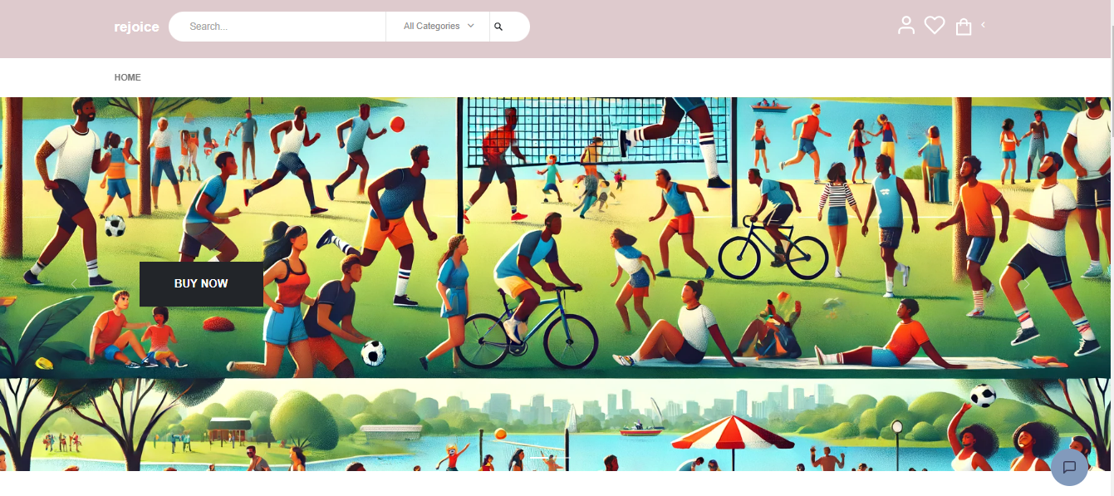Click the rejoice store logo

[136, 27]
